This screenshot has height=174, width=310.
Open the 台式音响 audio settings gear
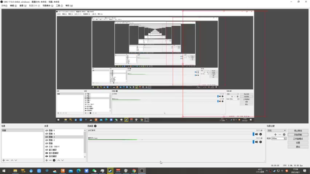coord(260,134)
